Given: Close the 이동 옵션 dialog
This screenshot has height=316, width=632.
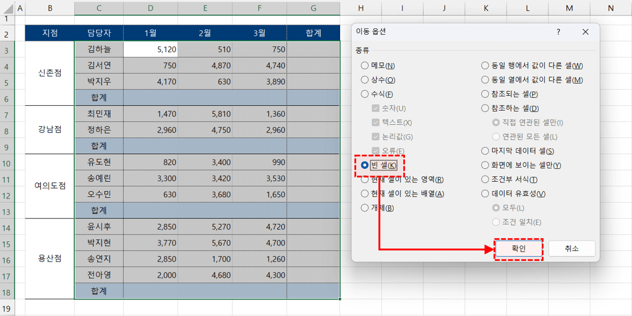Looking at the screenshot, I should coord(586,32).
